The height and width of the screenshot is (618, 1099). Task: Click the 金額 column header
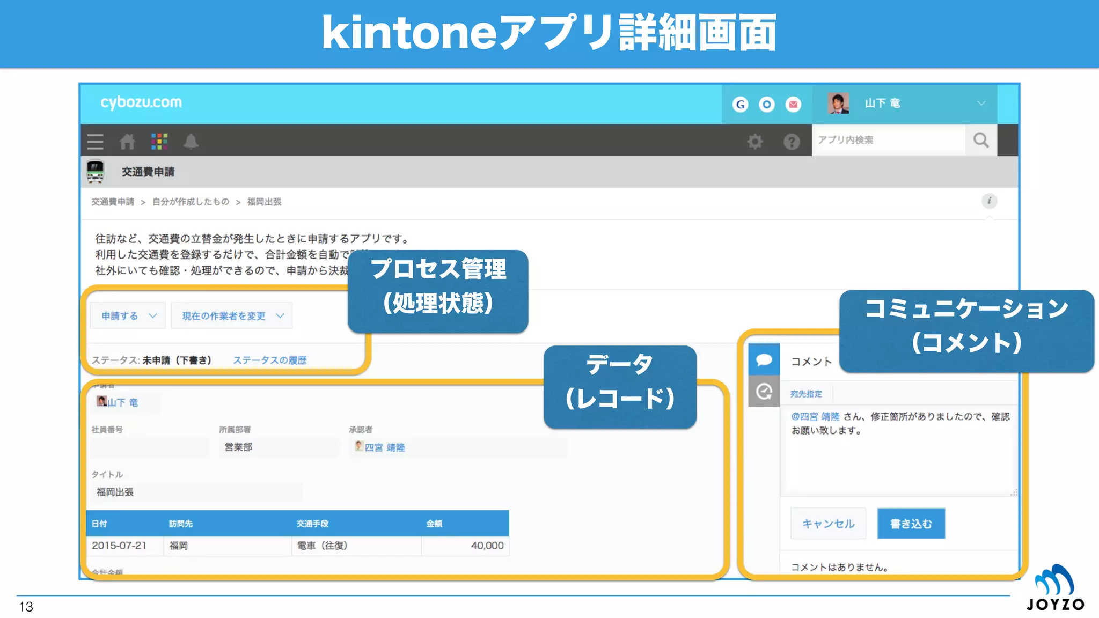point(434,524)
